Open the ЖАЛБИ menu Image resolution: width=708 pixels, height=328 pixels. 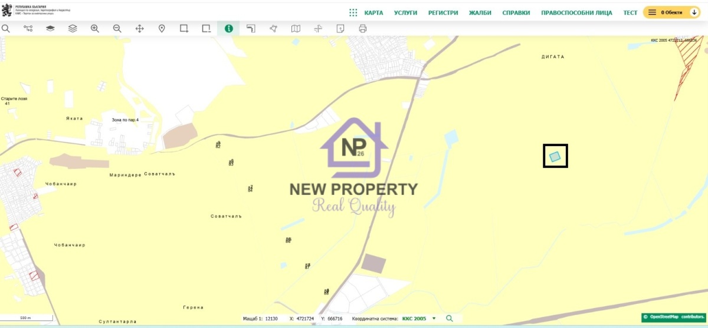pos(480,12)
